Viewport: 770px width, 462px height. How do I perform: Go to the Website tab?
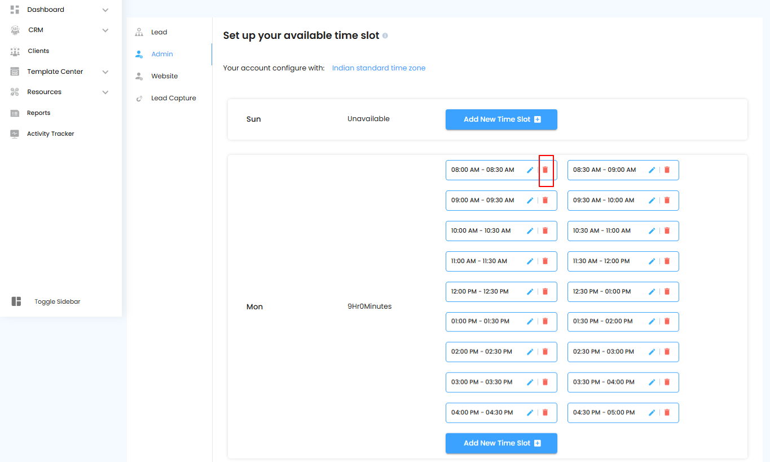pyautogui.click(x=164, y=76)
